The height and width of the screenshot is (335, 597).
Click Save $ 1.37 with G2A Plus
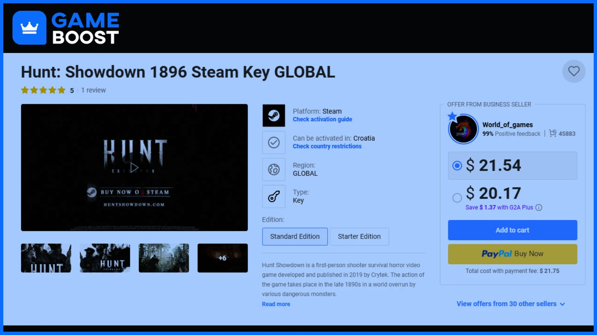pyautogui.click(x=499, y=207)
